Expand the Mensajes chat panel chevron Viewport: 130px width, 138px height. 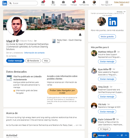(x=126, y=135)
